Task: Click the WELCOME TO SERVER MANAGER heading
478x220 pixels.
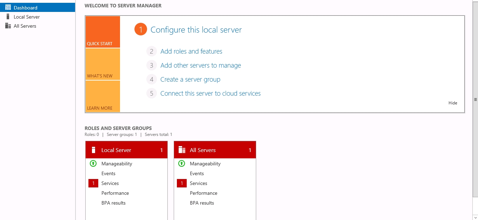Action: pos(123,6)
